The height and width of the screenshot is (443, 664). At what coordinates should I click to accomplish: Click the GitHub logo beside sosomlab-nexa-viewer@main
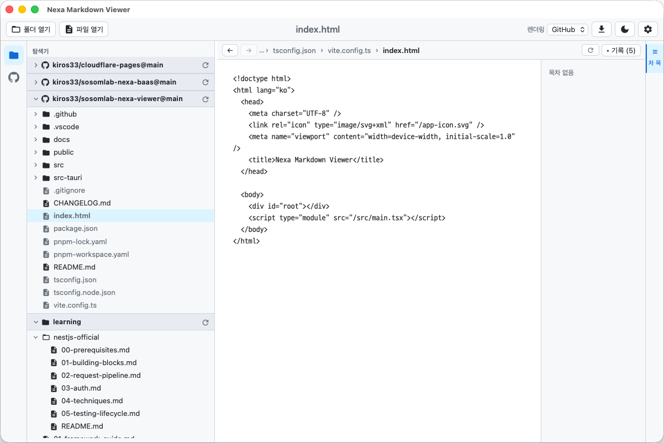tap(45, 99)
